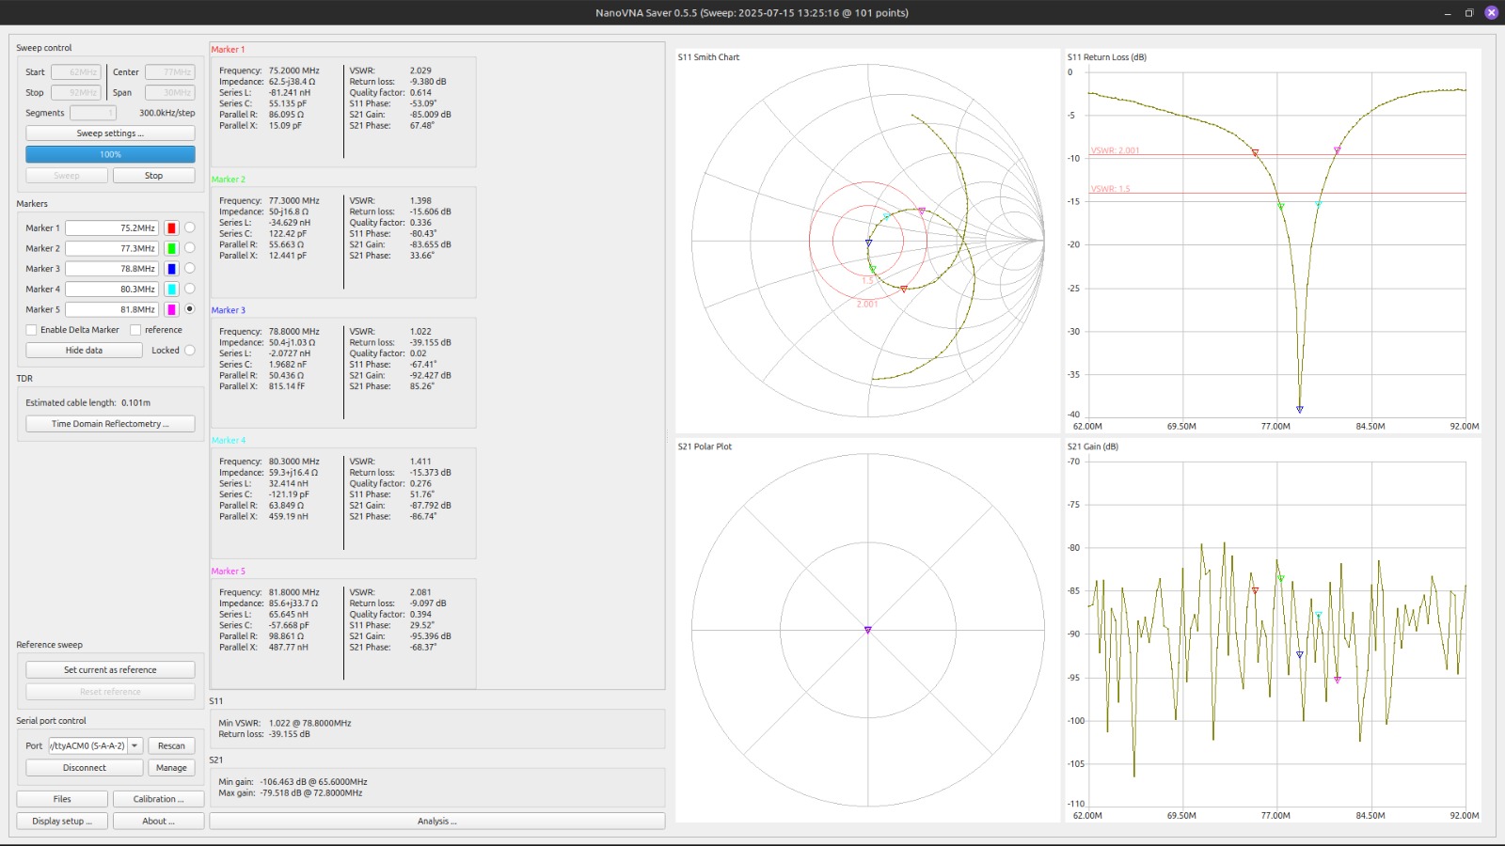Open the Files dialog
Image resolution: width=1505 pixels, height=846 pixels.
(62, 799)
